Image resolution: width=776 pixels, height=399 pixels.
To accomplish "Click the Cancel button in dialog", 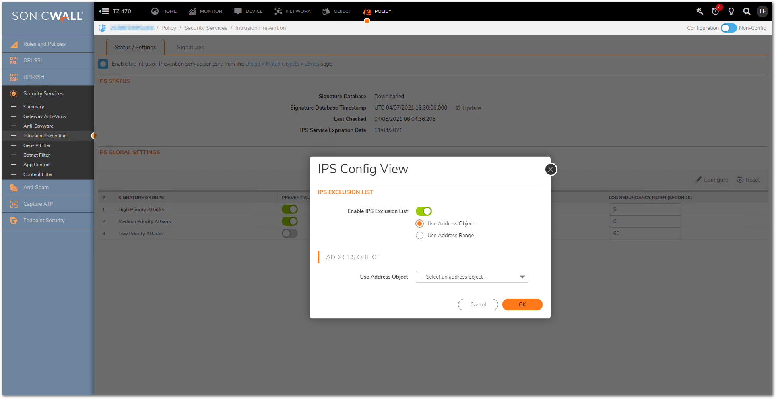I will coord(478,305).
